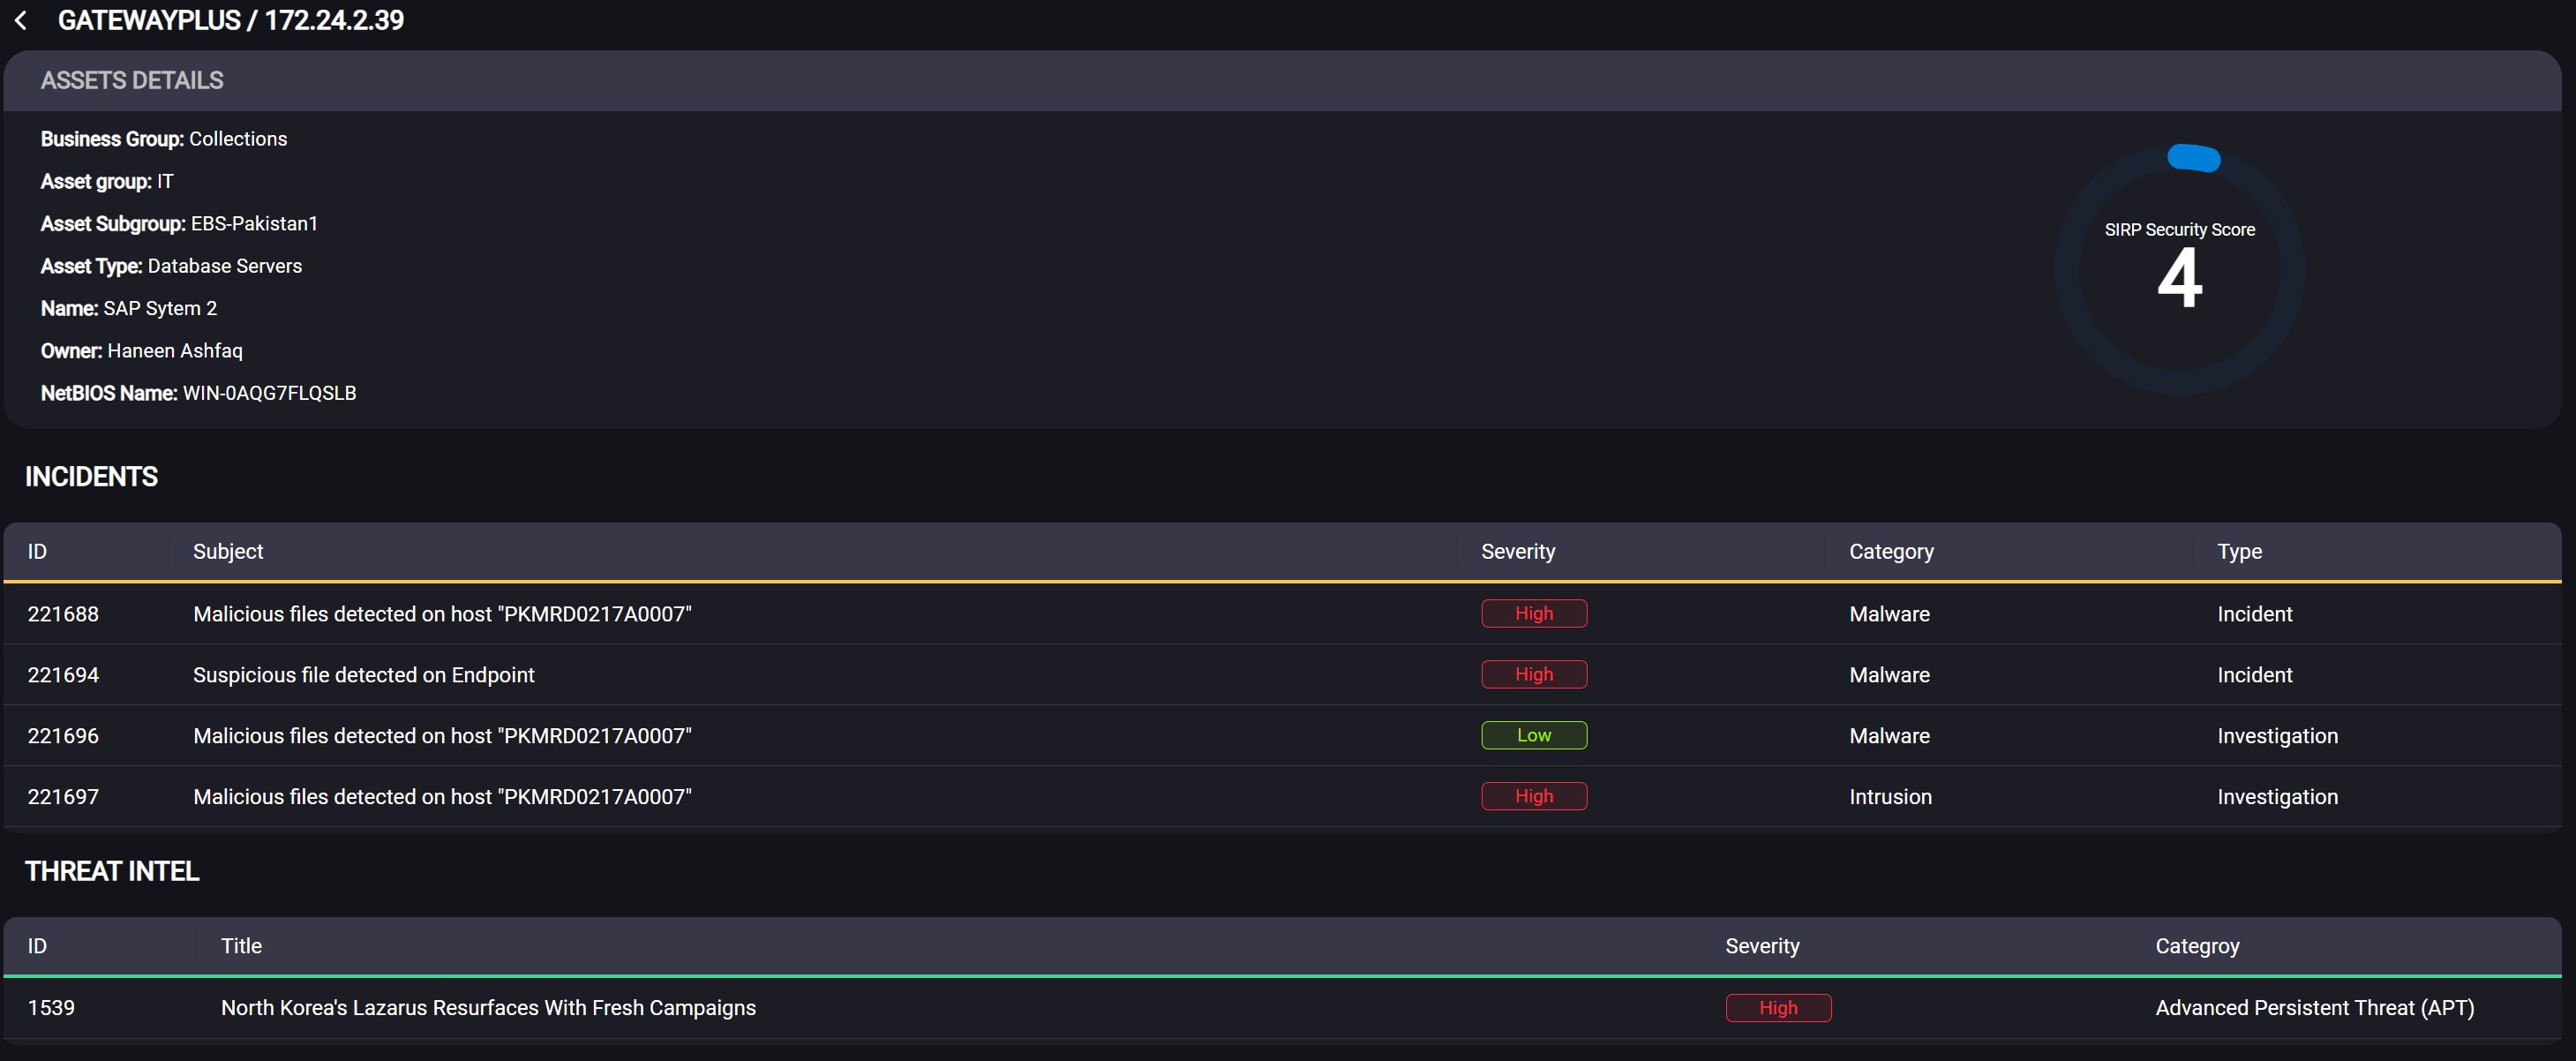The image size is (2576, 1061).
Task: Open incident ID 221688
Action: click(63, 614)
